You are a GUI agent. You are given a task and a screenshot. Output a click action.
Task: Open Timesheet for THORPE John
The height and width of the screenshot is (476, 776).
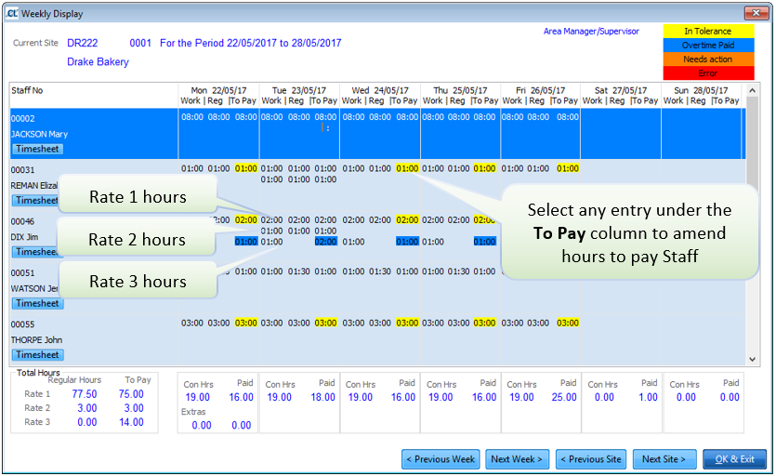pos(37,354)
